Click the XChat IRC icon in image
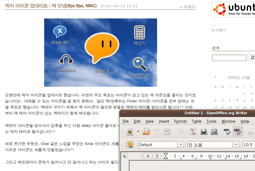The height and width of the screenshot is (171, 255). pyautogui.click(x=60, y=31)
